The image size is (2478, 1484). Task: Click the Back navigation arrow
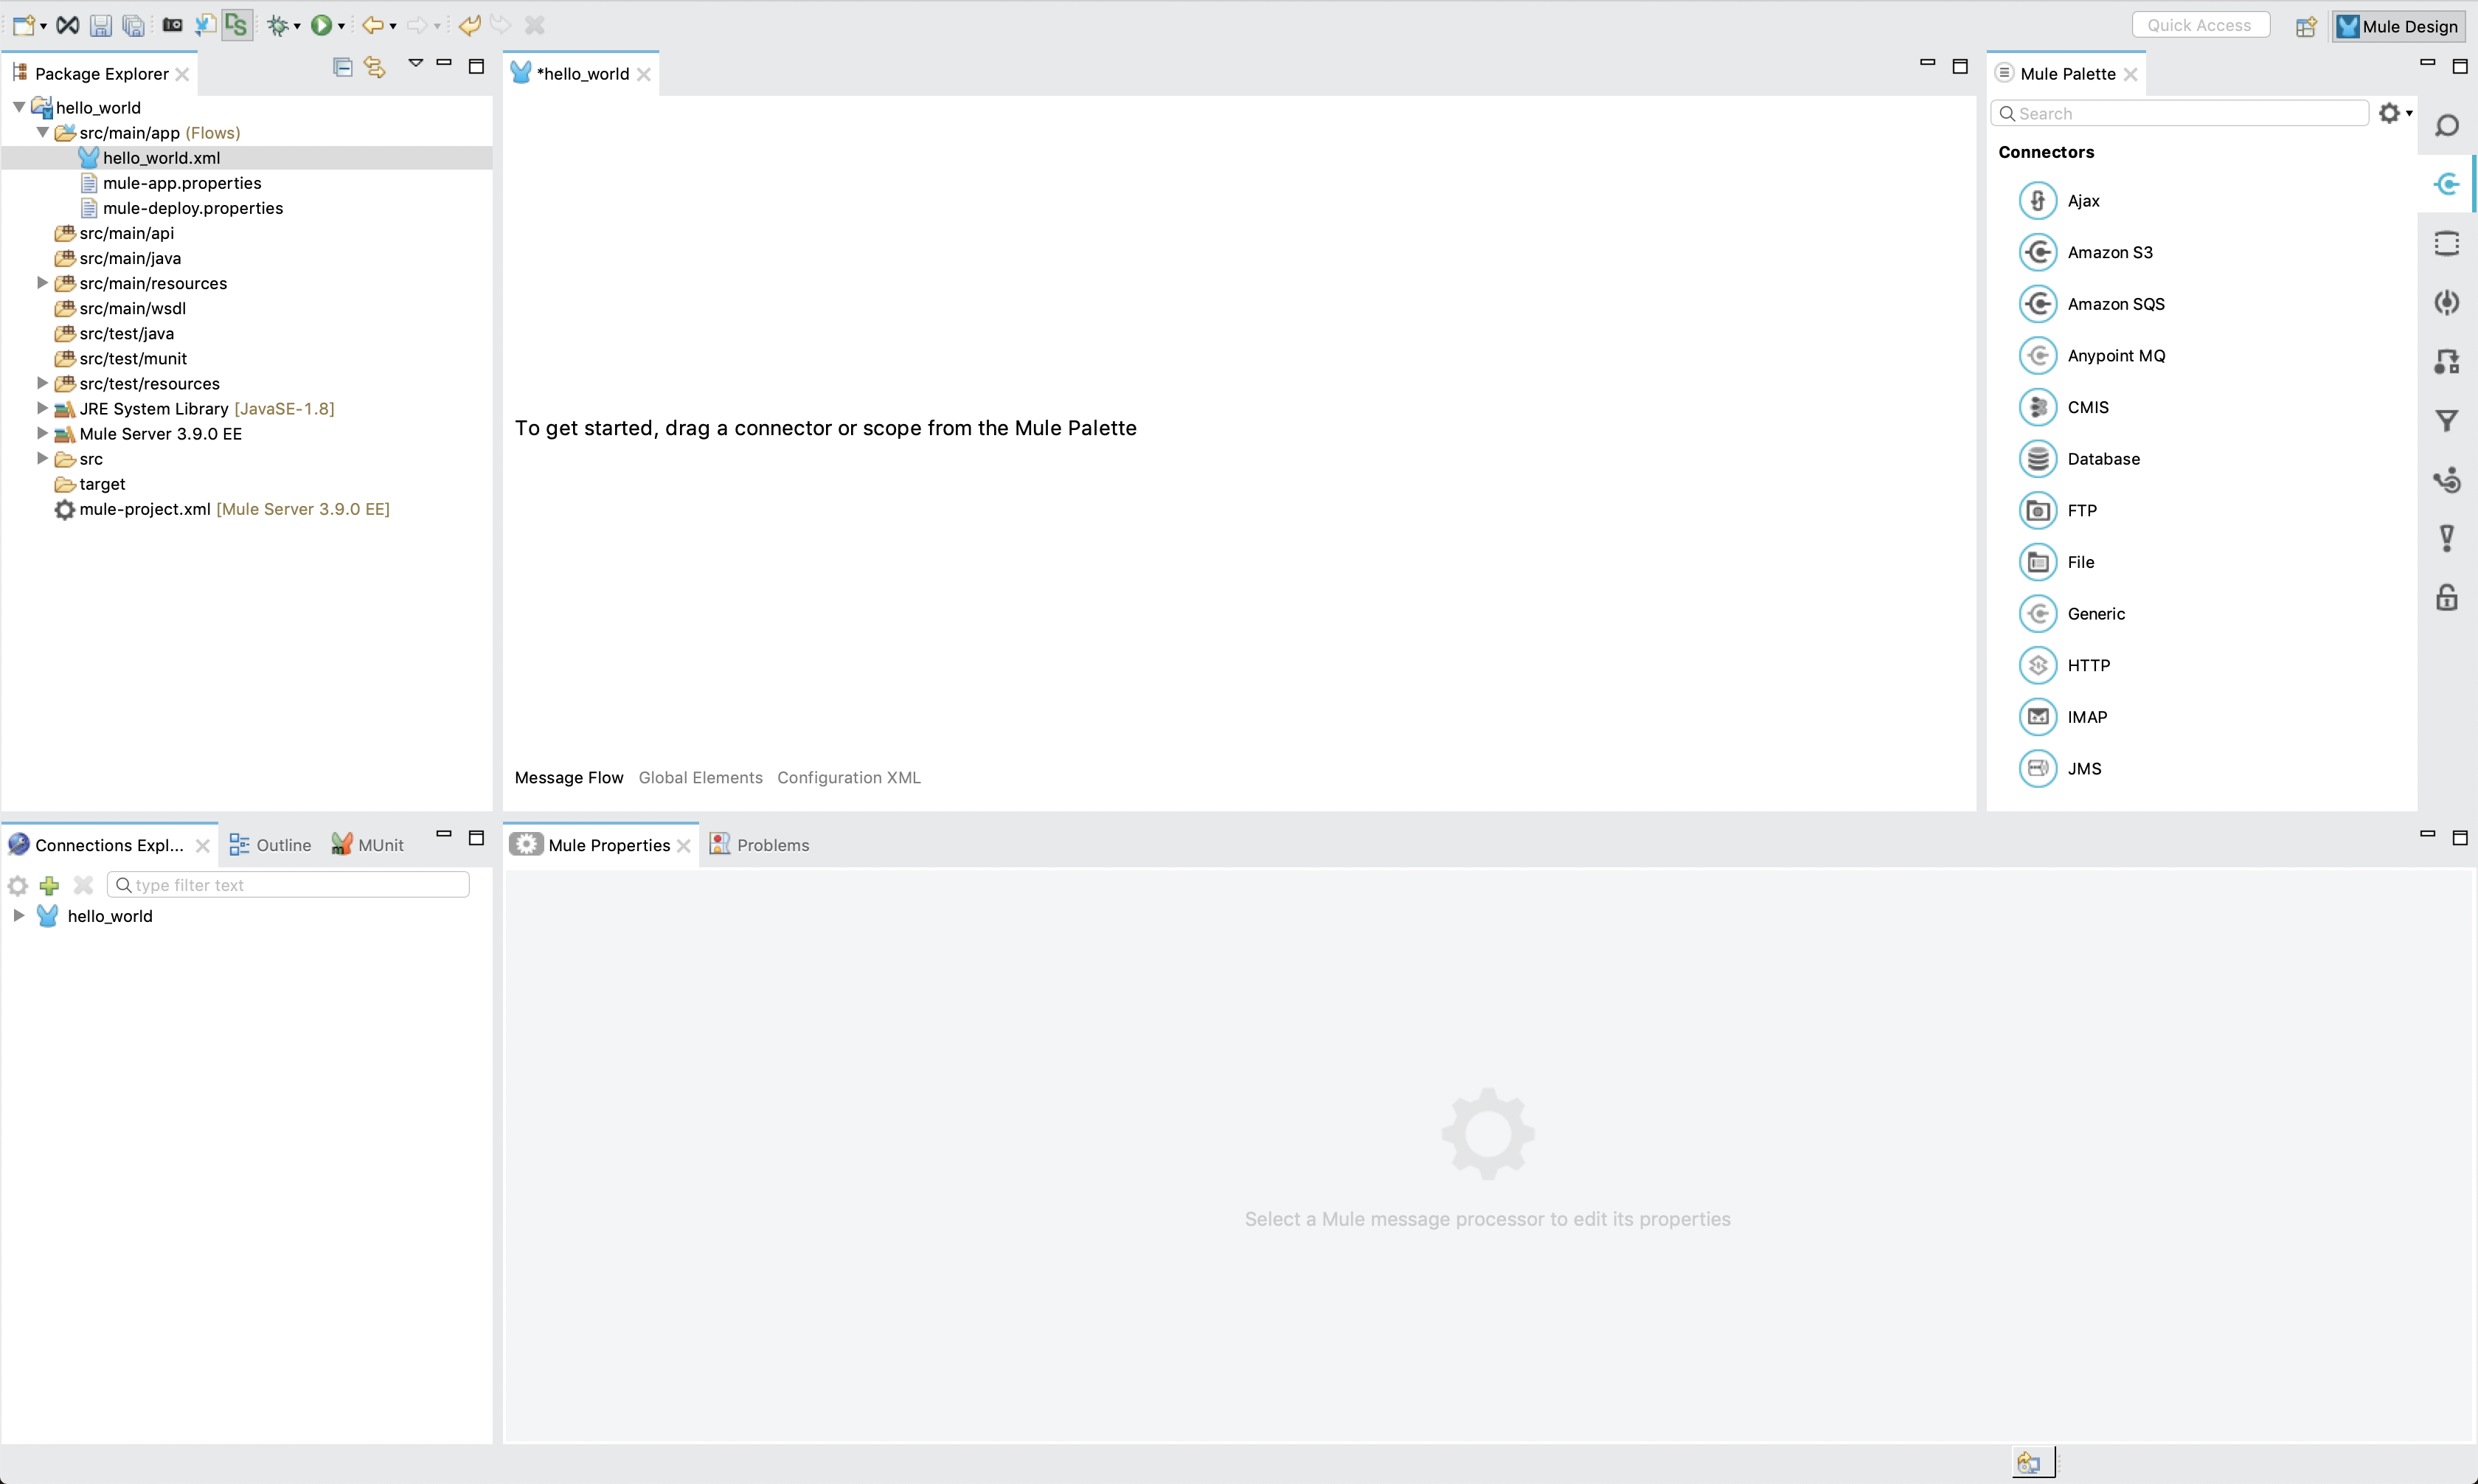373,25
